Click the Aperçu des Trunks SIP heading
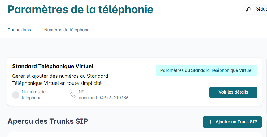 click(x=48, y=121)
